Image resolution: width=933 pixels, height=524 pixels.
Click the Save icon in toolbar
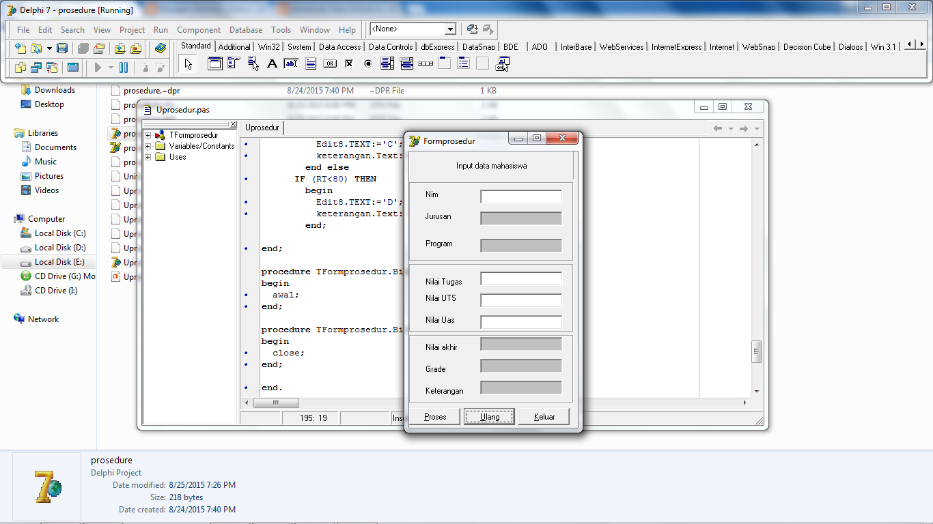tap(62, 48)
